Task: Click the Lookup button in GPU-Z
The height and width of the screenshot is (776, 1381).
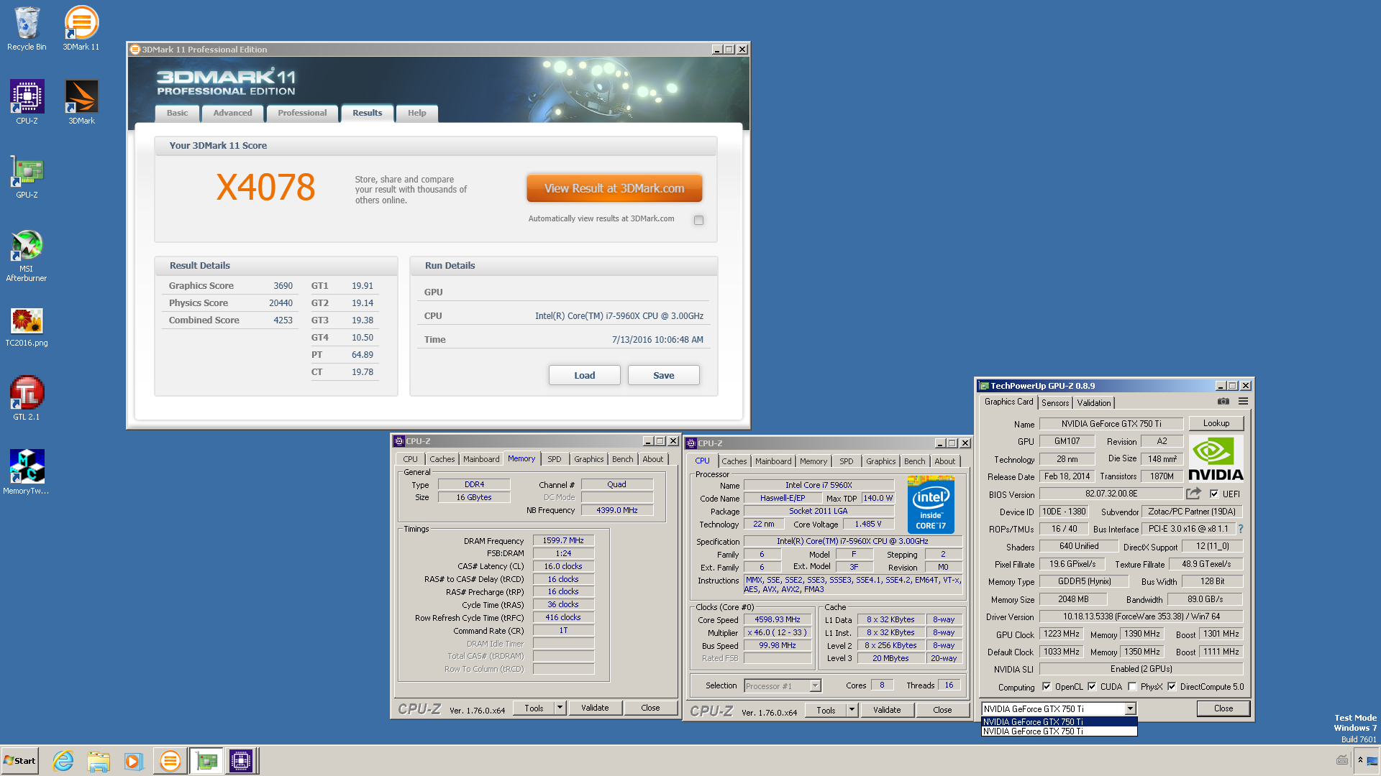Action: click(x=1216, y=423)
